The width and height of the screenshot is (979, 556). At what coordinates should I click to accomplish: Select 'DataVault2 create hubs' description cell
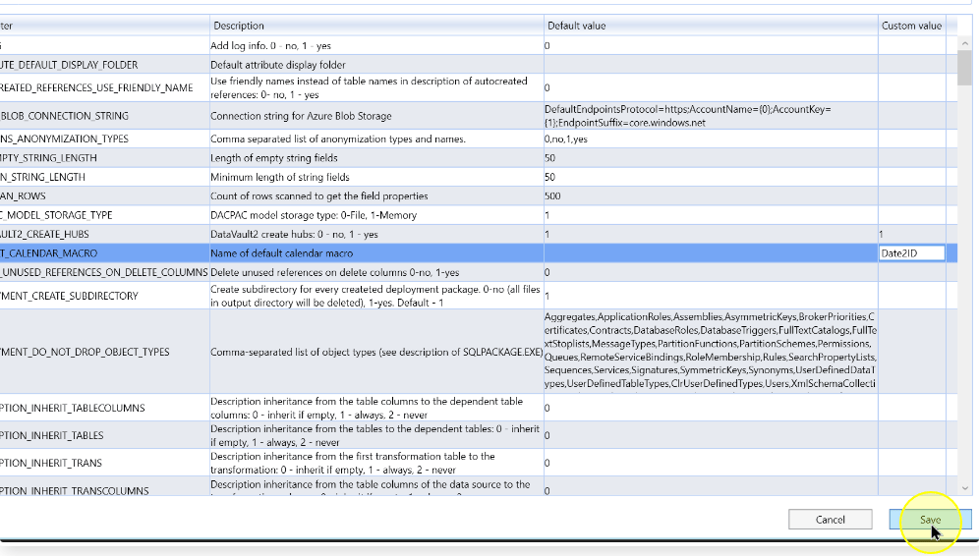[376, 234]
